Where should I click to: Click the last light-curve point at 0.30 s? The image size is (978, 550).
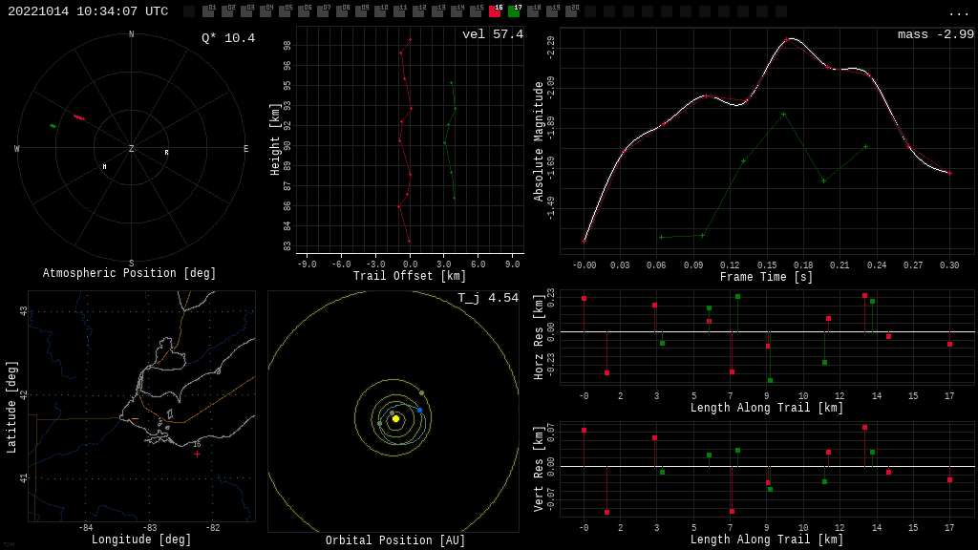click(x=950, y=174)
